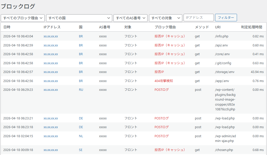267x155 pixels.
Task: Select the /.git/config URI cell
Action: (223, 63)
